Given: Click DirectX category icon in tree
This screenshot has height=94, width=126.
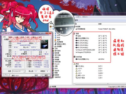Looking at the screenshot, I should click(x=53, y=64).
